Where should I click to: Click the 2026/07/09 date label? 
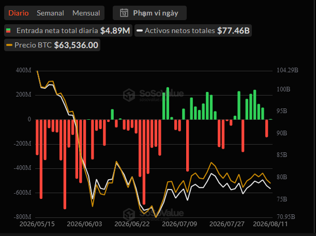click(x=179, y=224)
